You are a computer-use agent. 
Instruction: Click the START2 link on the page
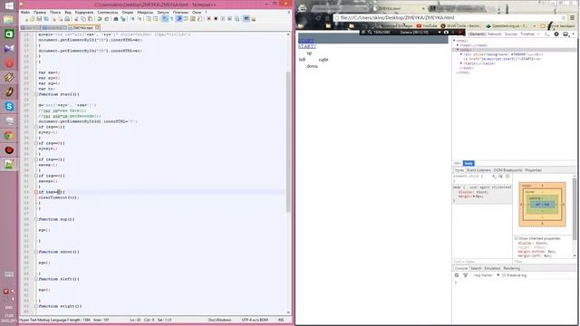(x=307, y=46)
